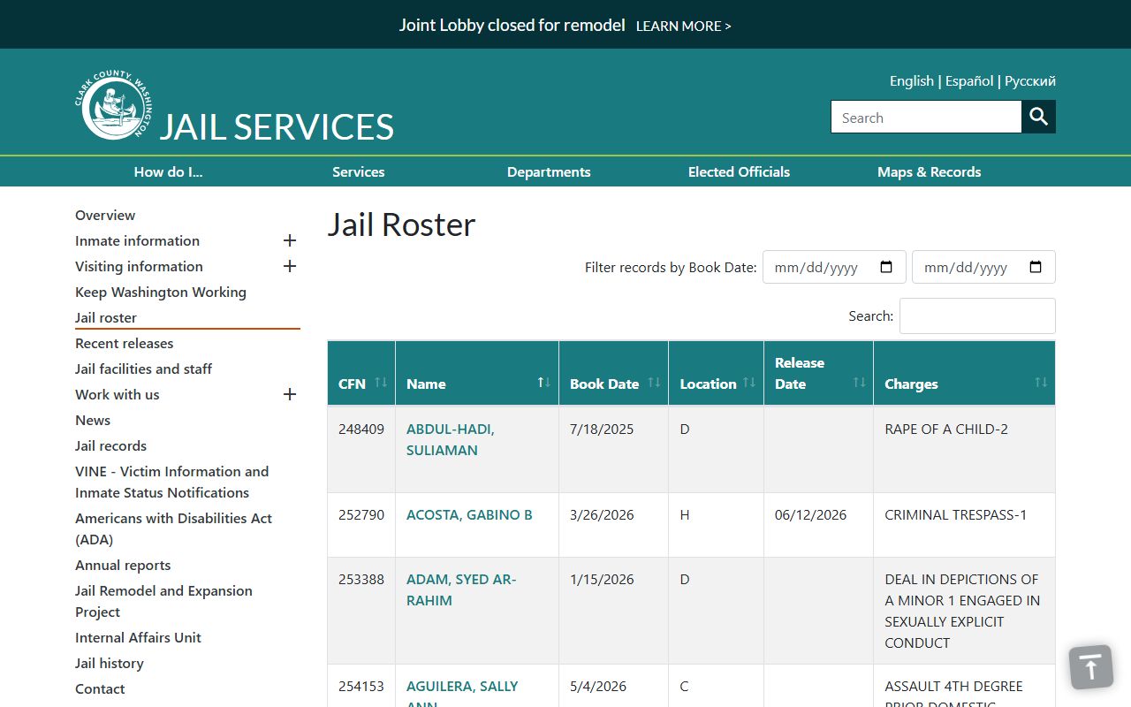
Task: Open the Elected Officials menu
Action: 739,171
